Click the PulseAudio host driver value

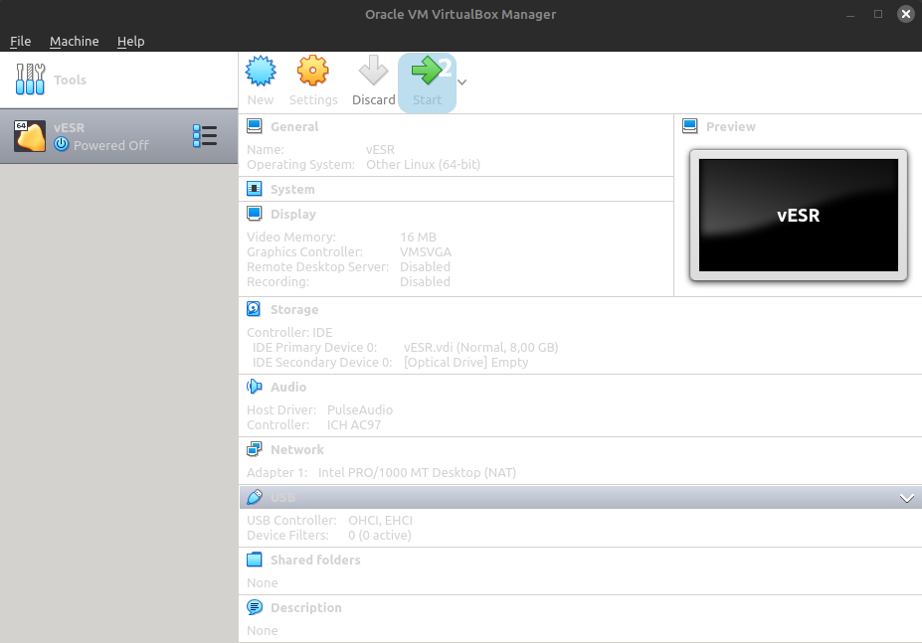[360, 409]
